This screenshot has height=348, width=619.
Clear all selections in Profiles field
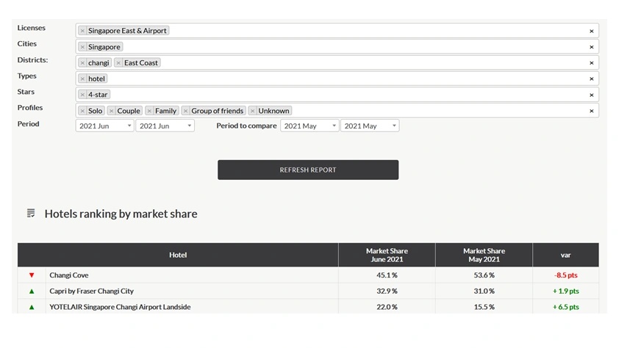pos(591,111)
